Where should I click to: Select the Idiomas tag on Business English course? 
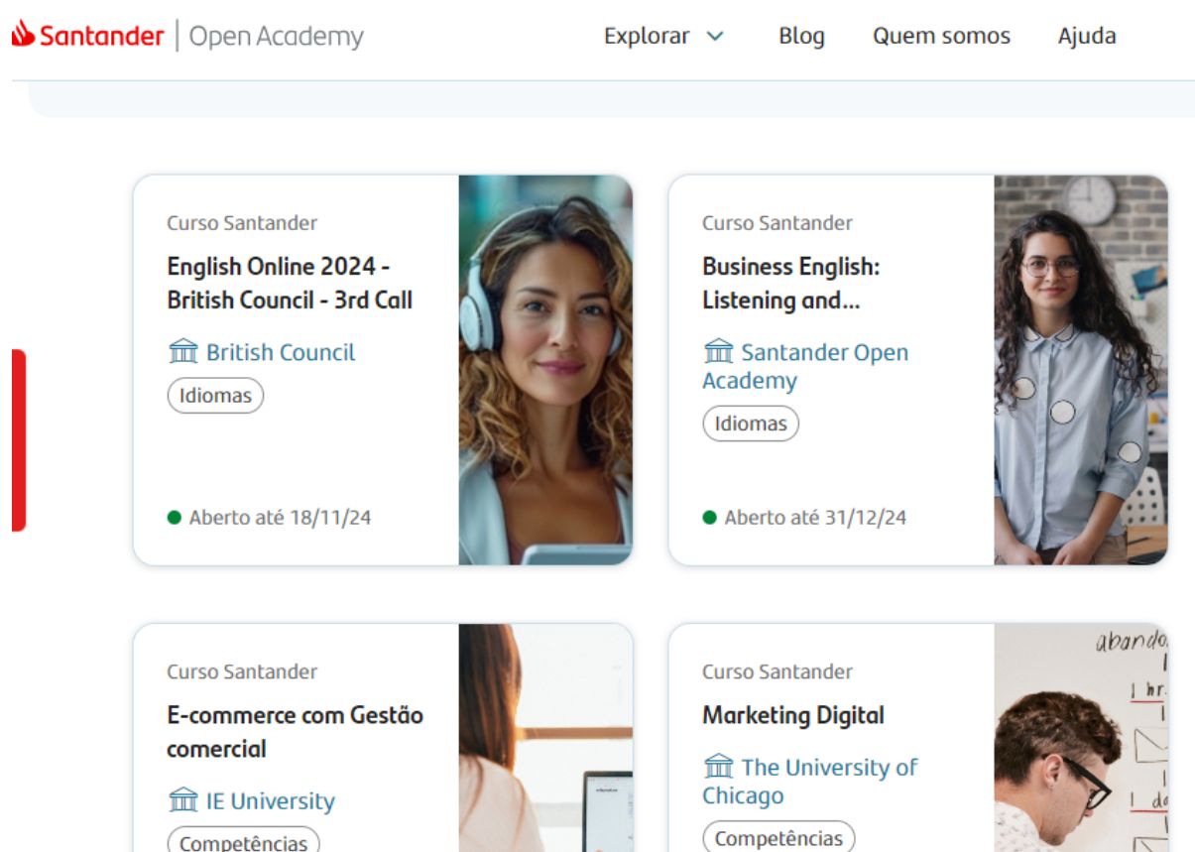751,424
